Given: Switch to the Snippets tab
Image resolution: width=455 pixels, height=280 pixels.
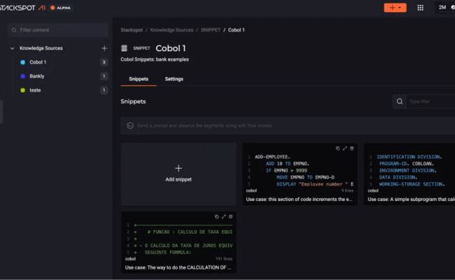Looking at the screenshot, I should 139,79.
